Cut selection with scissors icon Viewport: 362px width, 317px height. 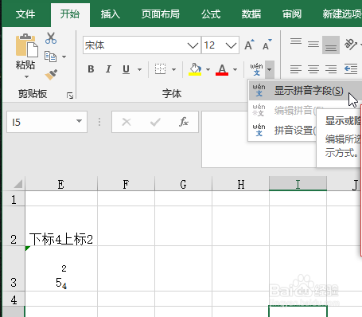[x=51, y=38]
